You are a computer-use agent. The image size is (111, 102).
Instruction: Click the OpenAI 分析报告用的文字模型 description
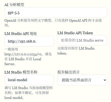(x=53, y=23)
